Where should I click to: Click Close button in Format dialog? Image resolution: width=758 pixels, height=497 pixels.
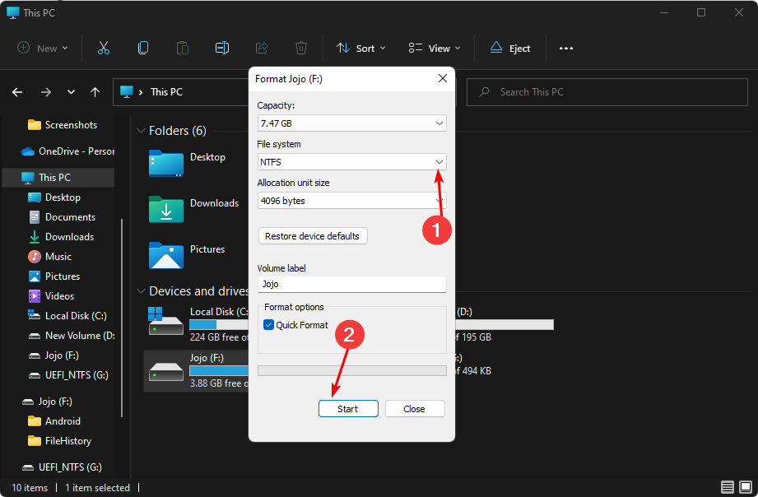415,408
